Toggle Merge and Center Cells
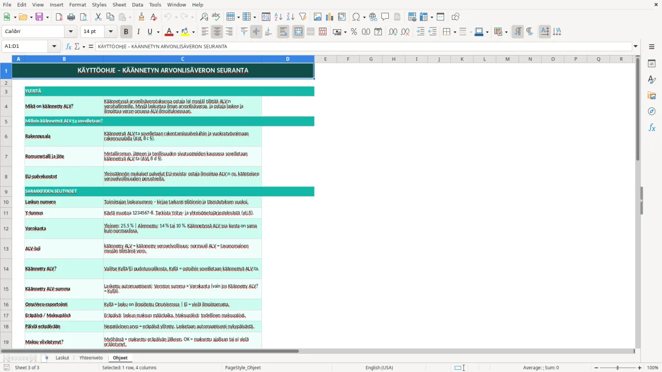This screenshot has height=372, width=662. [298, 32]
